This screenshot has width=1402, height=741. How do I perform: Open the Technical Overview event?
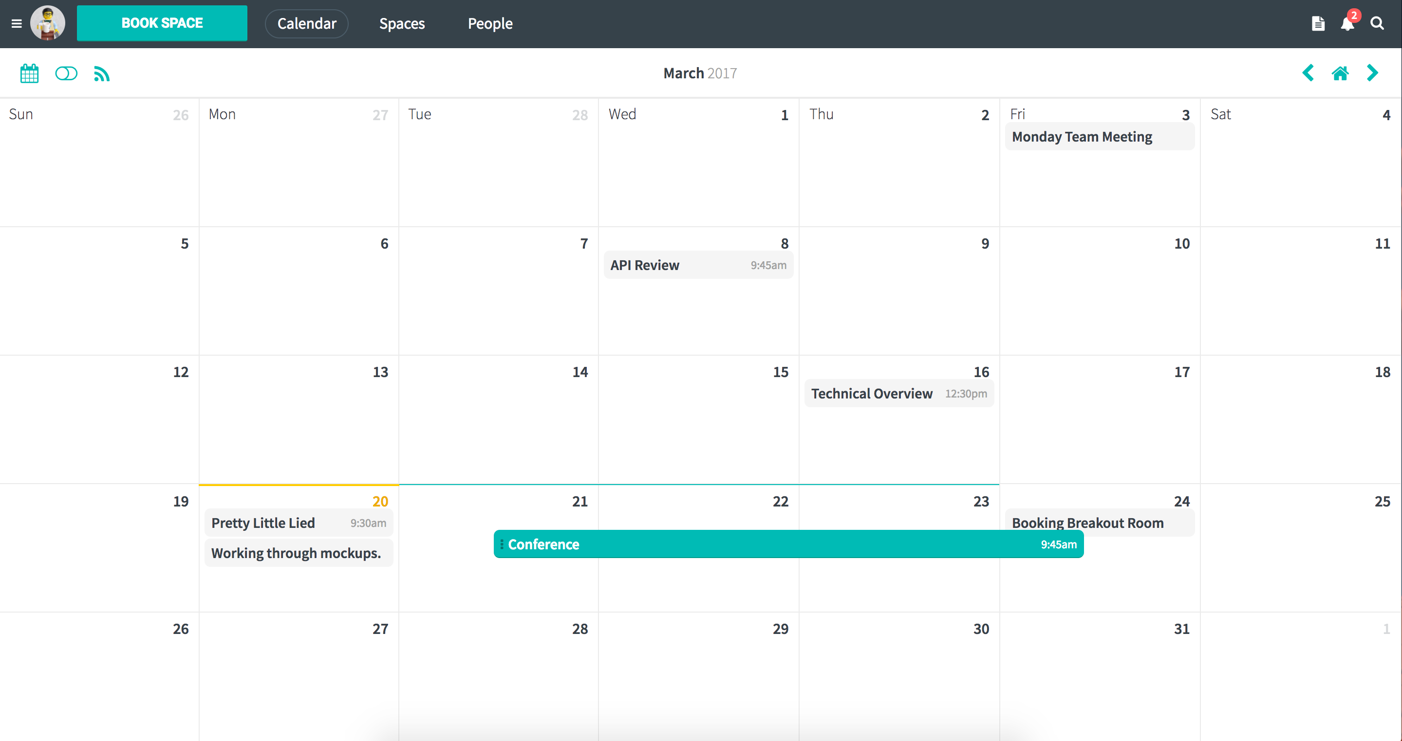point(899,394)
